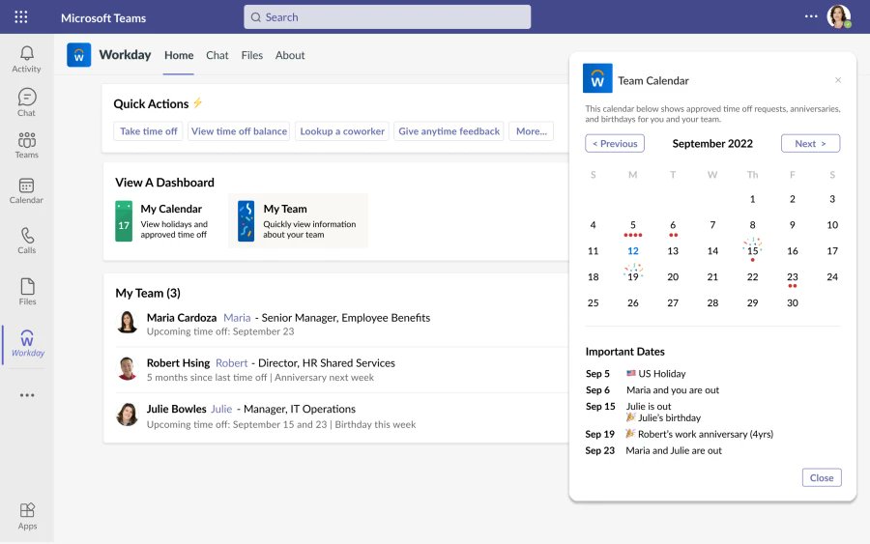Click the Workday logo in Team Calendar panel

click(x=597, y=78)
